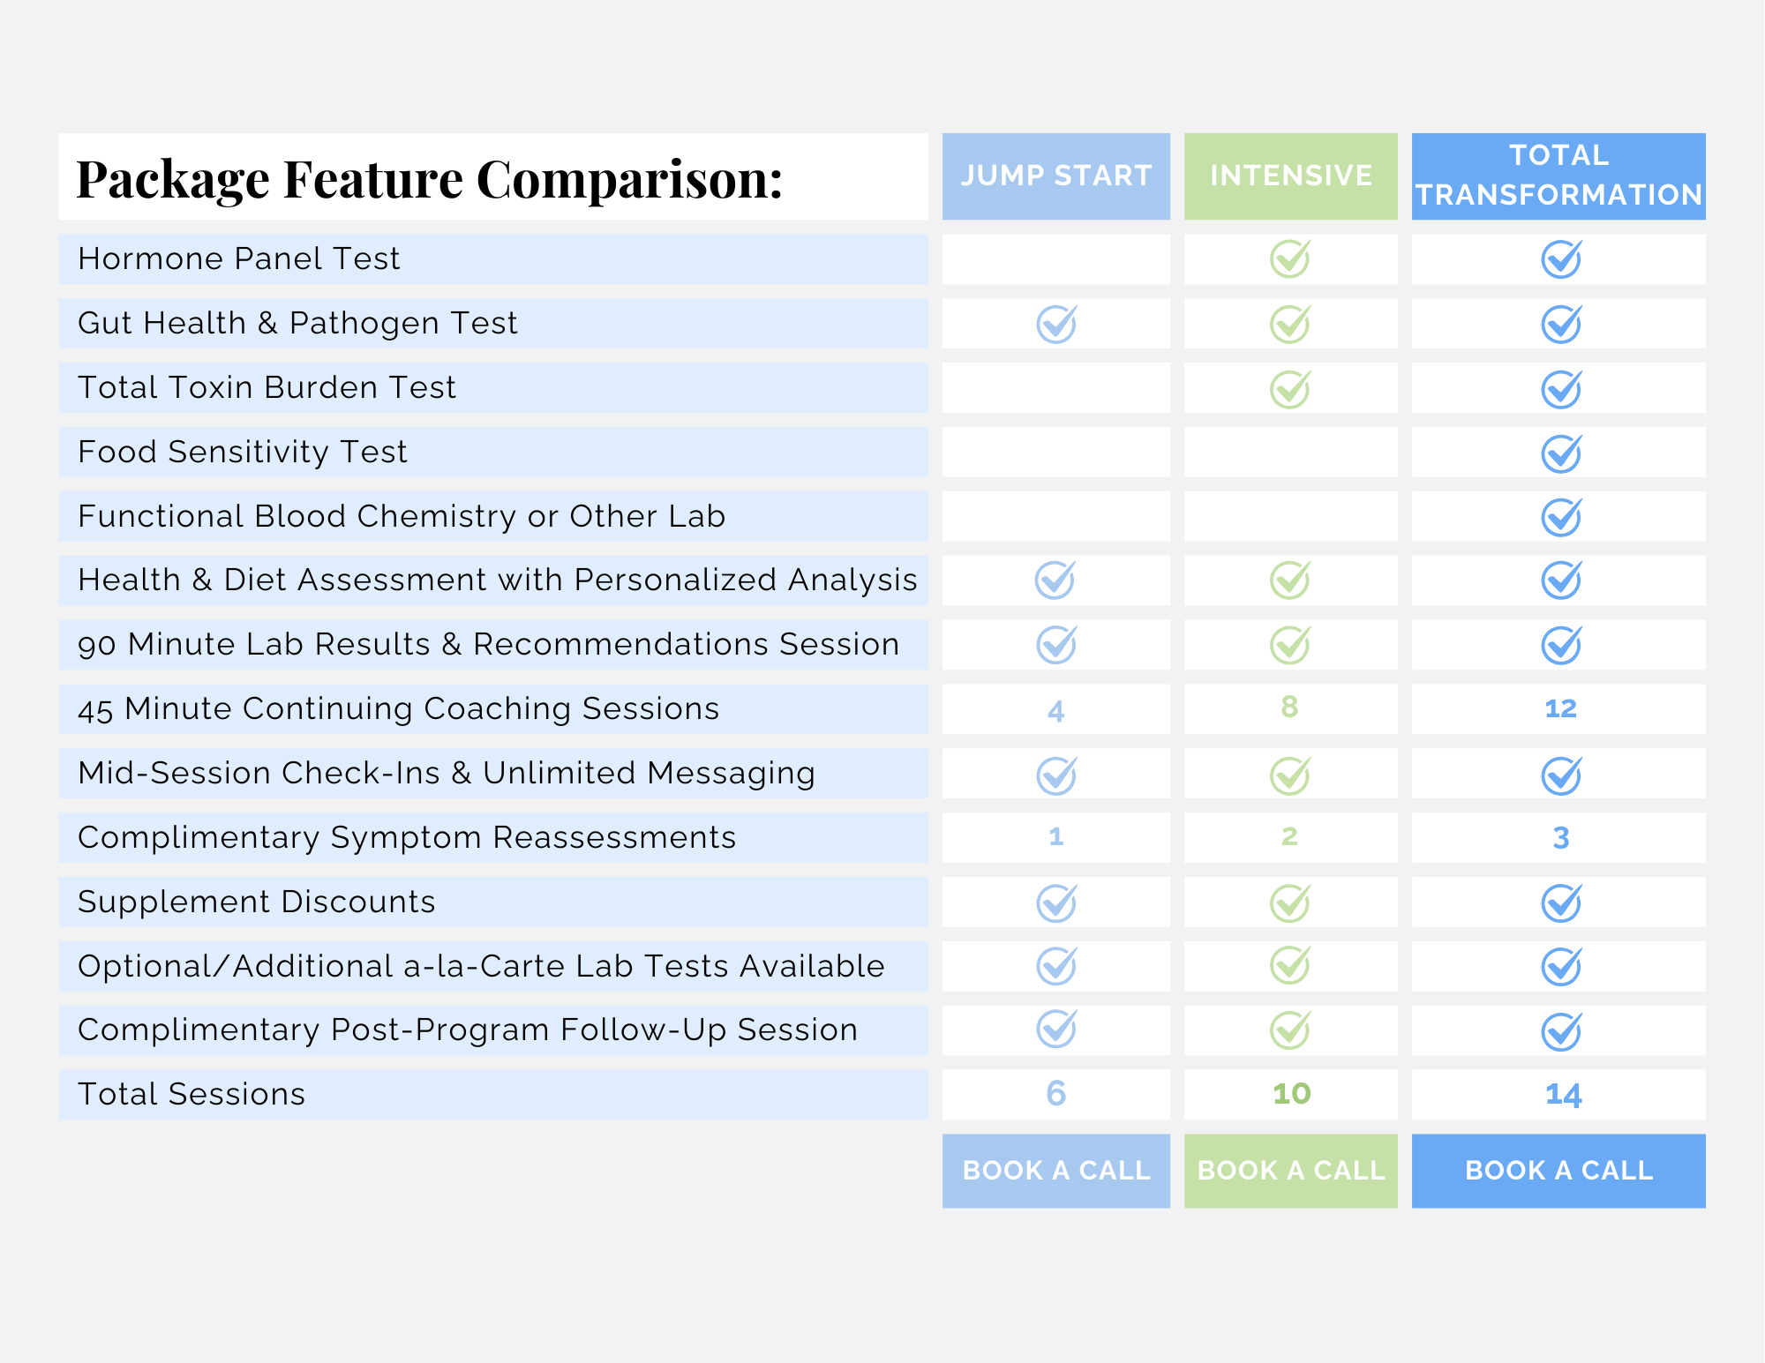Click Jump Start's Supplement Discounts checkmark
Image resolution: width=1765 pixels, height=1363 pixels.
click(1055, 902)
